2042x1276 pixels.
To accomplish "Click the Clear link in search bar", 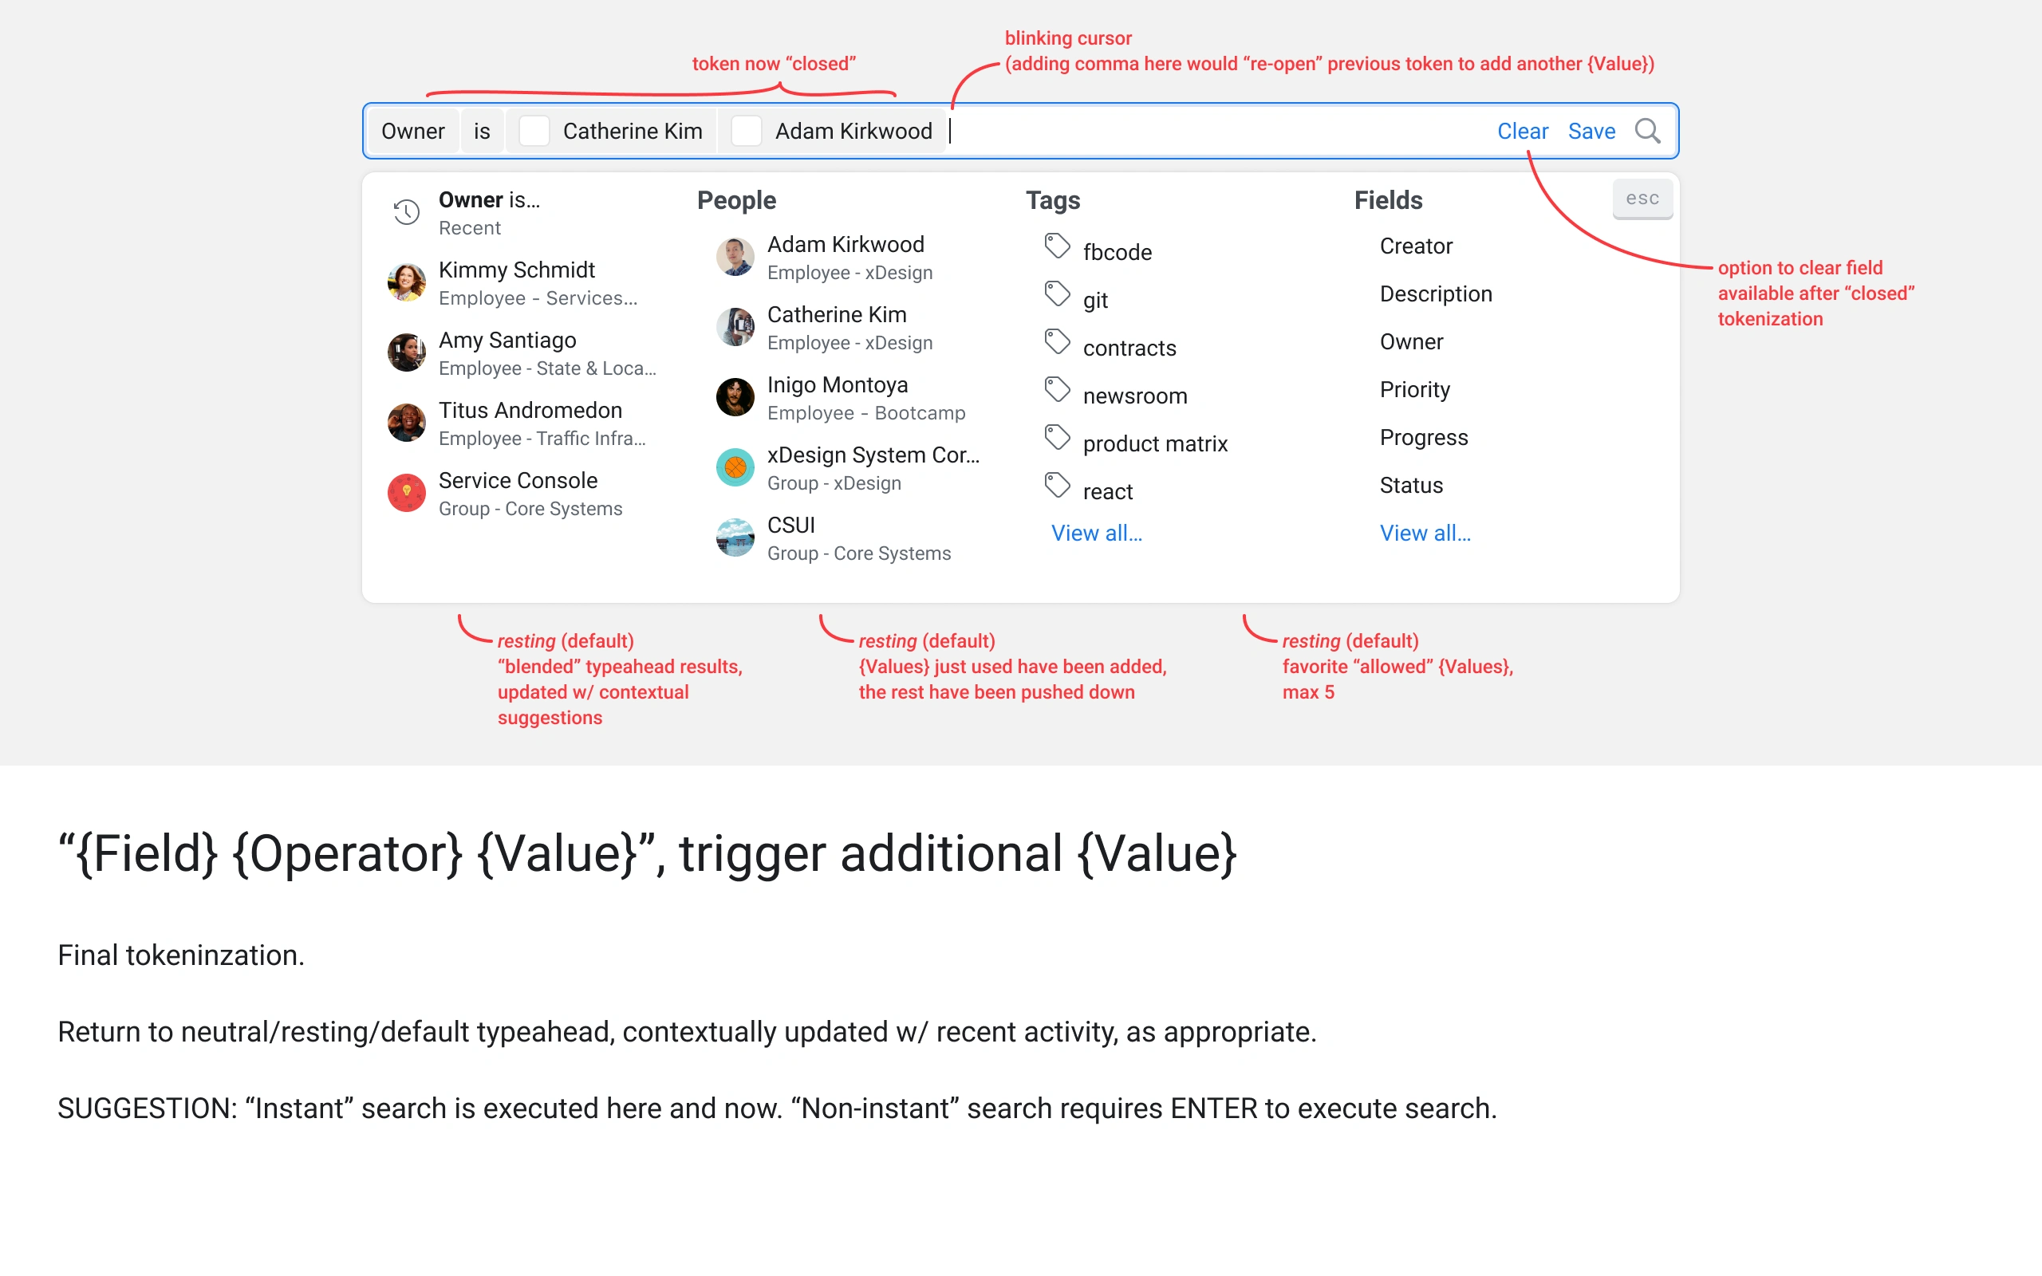I will (x=1522, y=131).
